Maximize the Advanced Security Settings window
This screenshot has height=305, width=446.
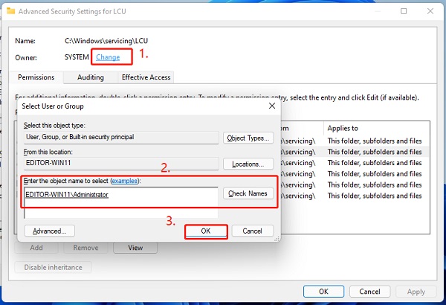(x=404, y=11)
